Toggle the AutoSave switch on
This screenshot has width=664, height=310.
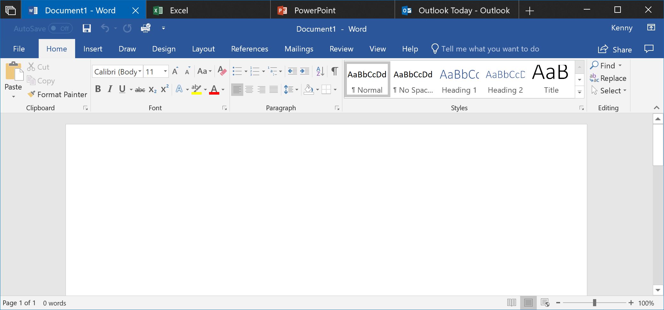(59, 28)
